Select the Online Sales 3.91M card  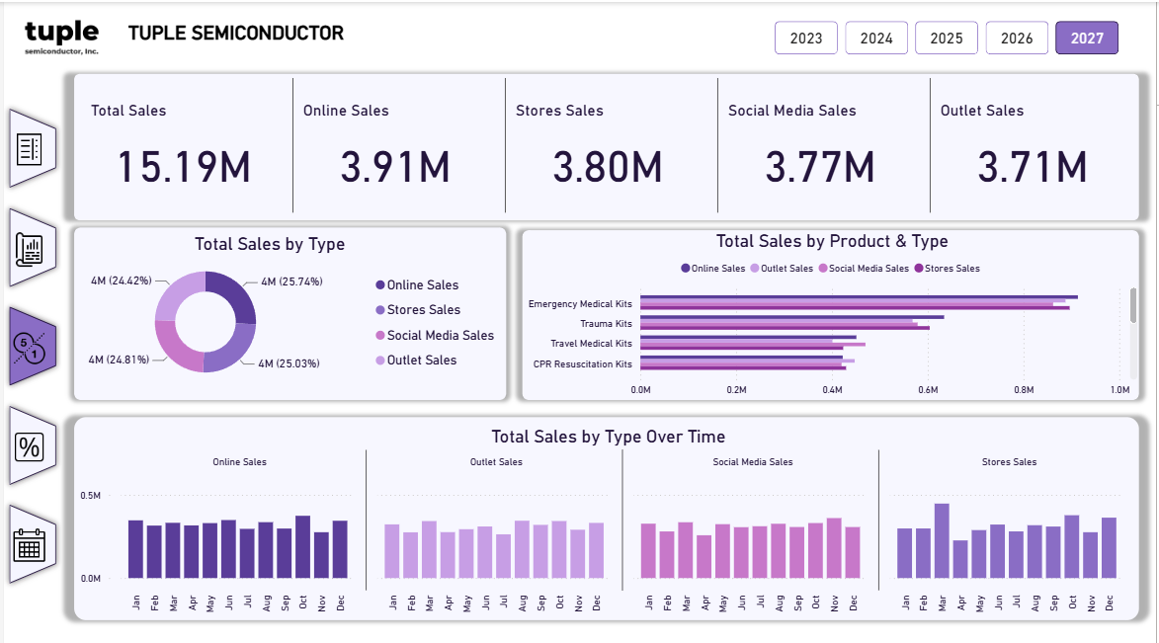[399, 145]
